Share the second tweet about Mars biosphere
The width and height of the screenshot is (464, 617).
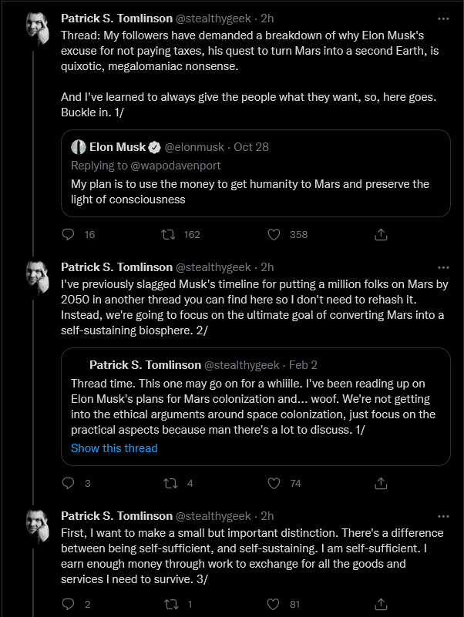381,483
